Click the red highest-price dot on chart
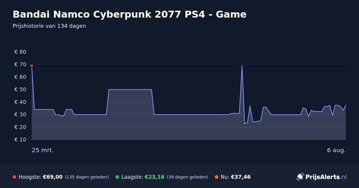The width and height of the screenshot is (359, 188). 32,66
